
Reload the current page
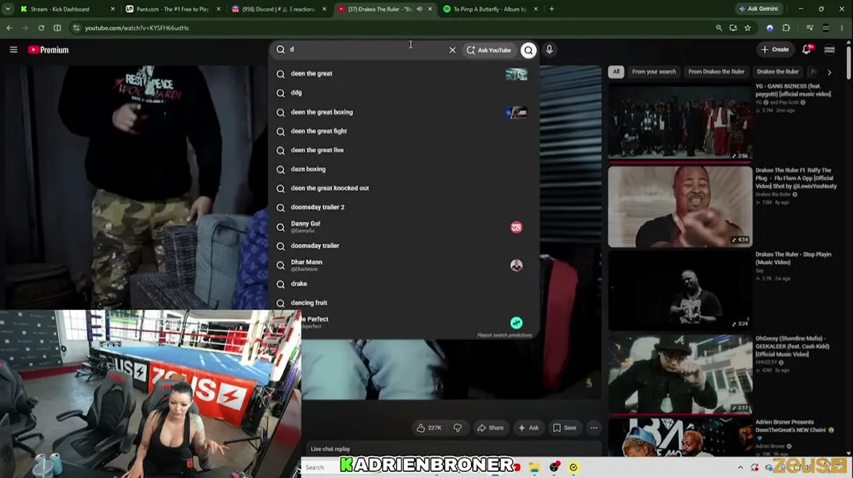[x=41, y=28]
